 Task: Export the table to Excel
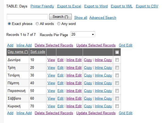[x=69, y=6]
